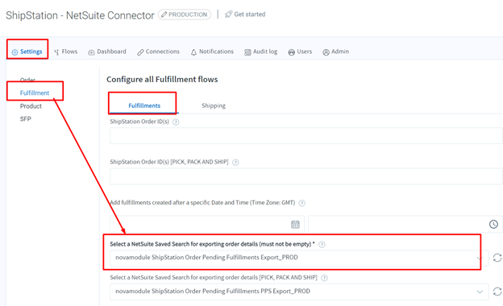Click the Configure all Fulfillment flows heading
Viewport: 503px width, 306px height.
(x=162, y=80)
